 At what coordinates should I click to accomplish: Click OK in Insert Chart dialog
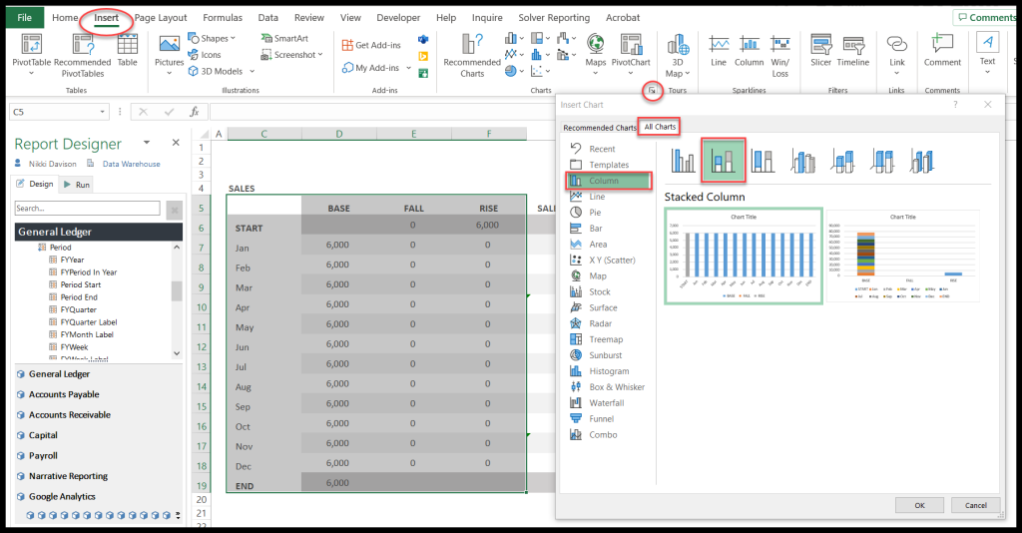coord(919,506)
